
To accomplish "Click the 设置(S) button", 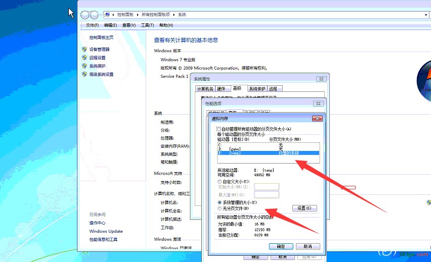I will (x=305, y=208).
